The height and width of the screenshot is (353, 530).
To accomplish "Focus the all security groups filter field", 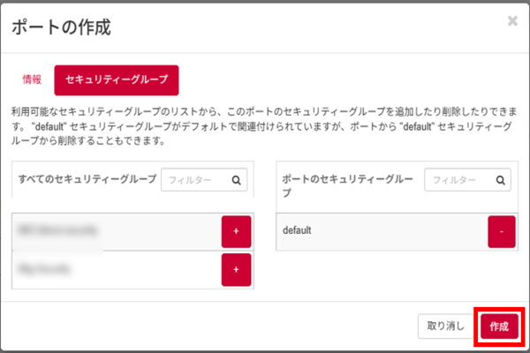I will coord(194,180).
